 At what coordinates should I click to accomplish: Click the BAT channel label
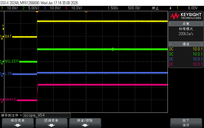[x=8, y=36]
